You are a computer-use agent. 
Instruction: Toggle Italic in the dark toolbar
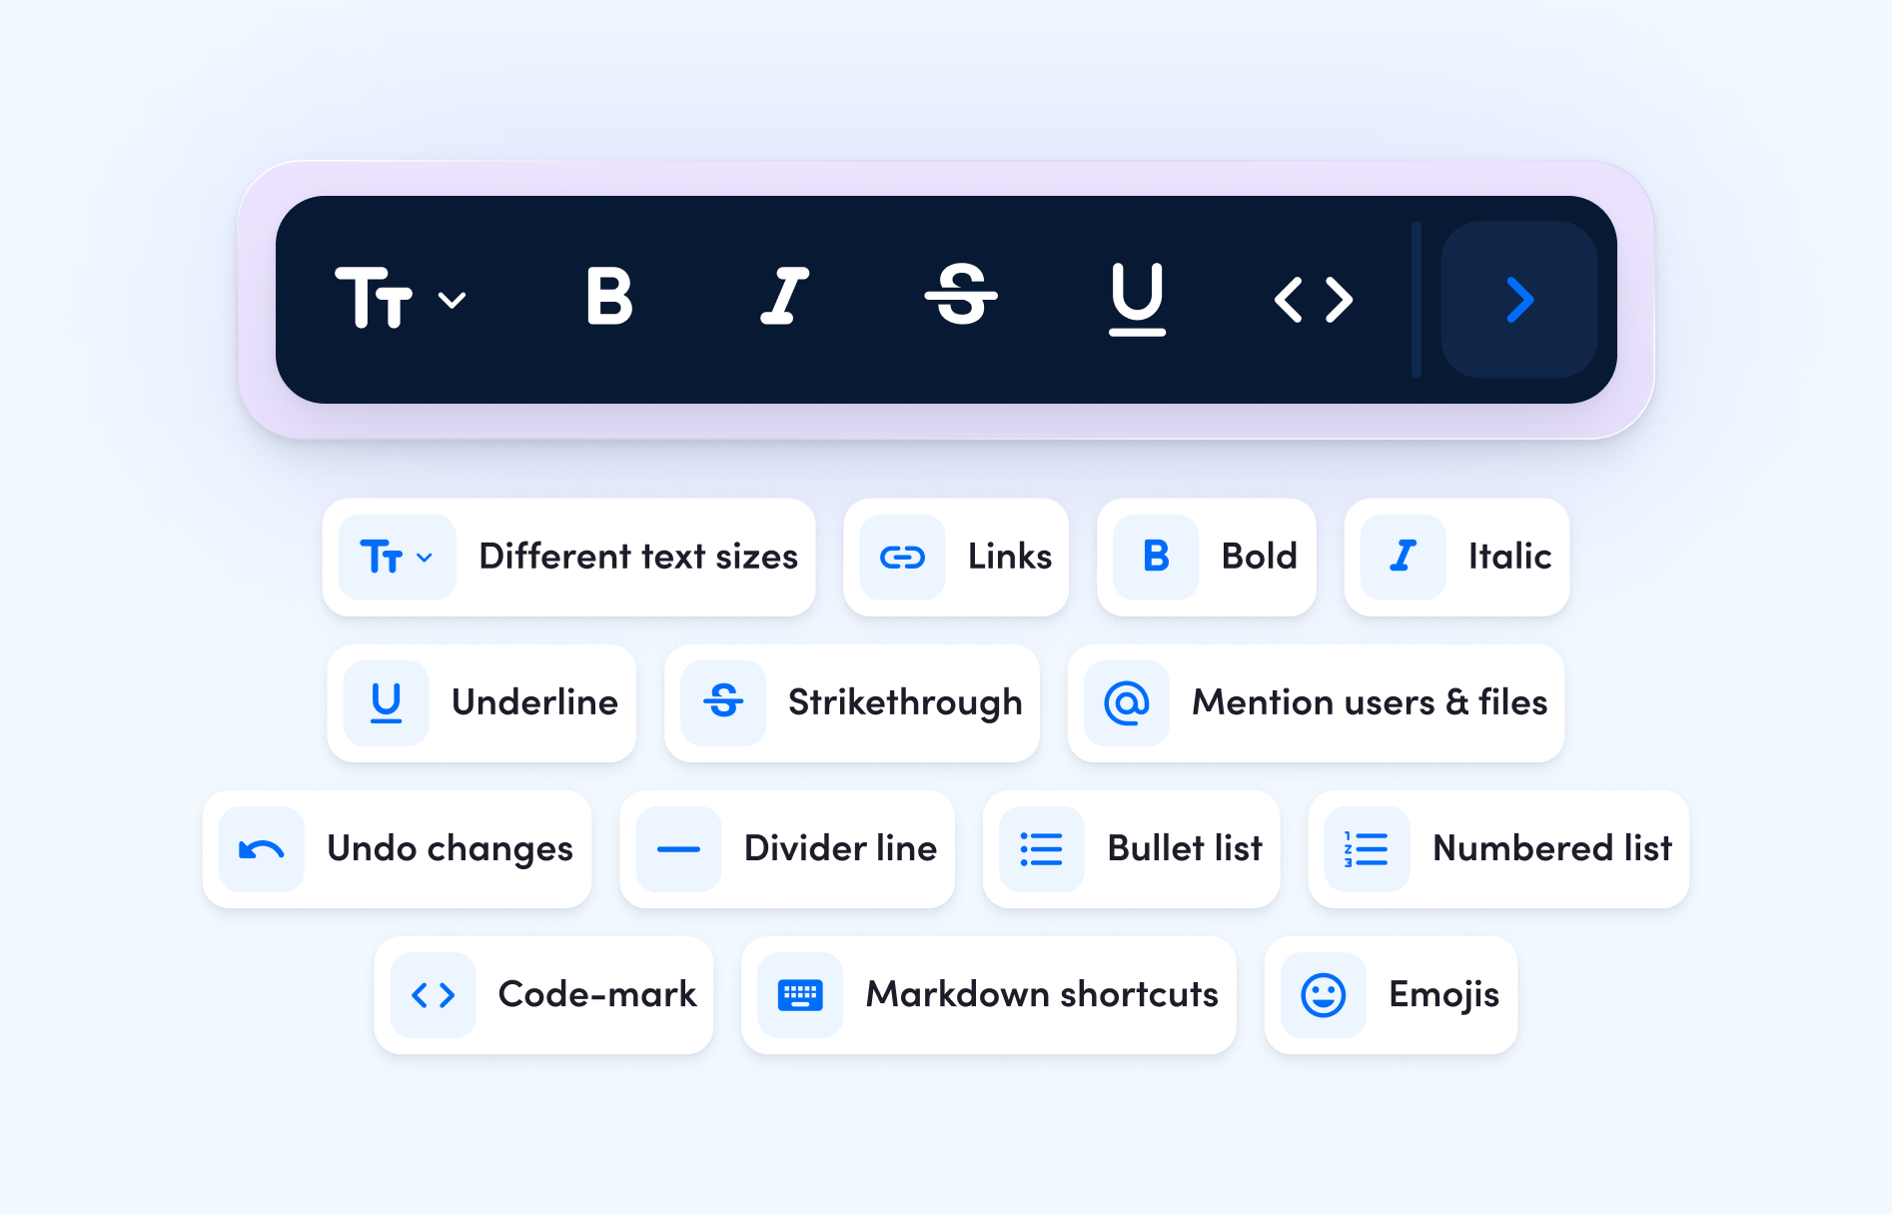click(785, 297)
